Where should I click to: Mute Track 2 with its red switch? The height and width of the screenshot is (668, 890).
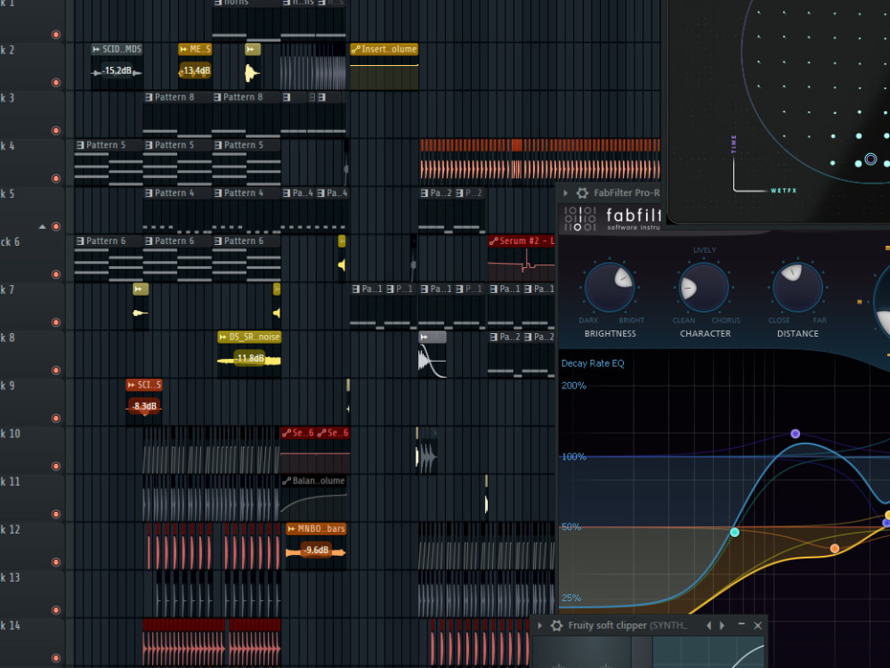coord(55,82)
